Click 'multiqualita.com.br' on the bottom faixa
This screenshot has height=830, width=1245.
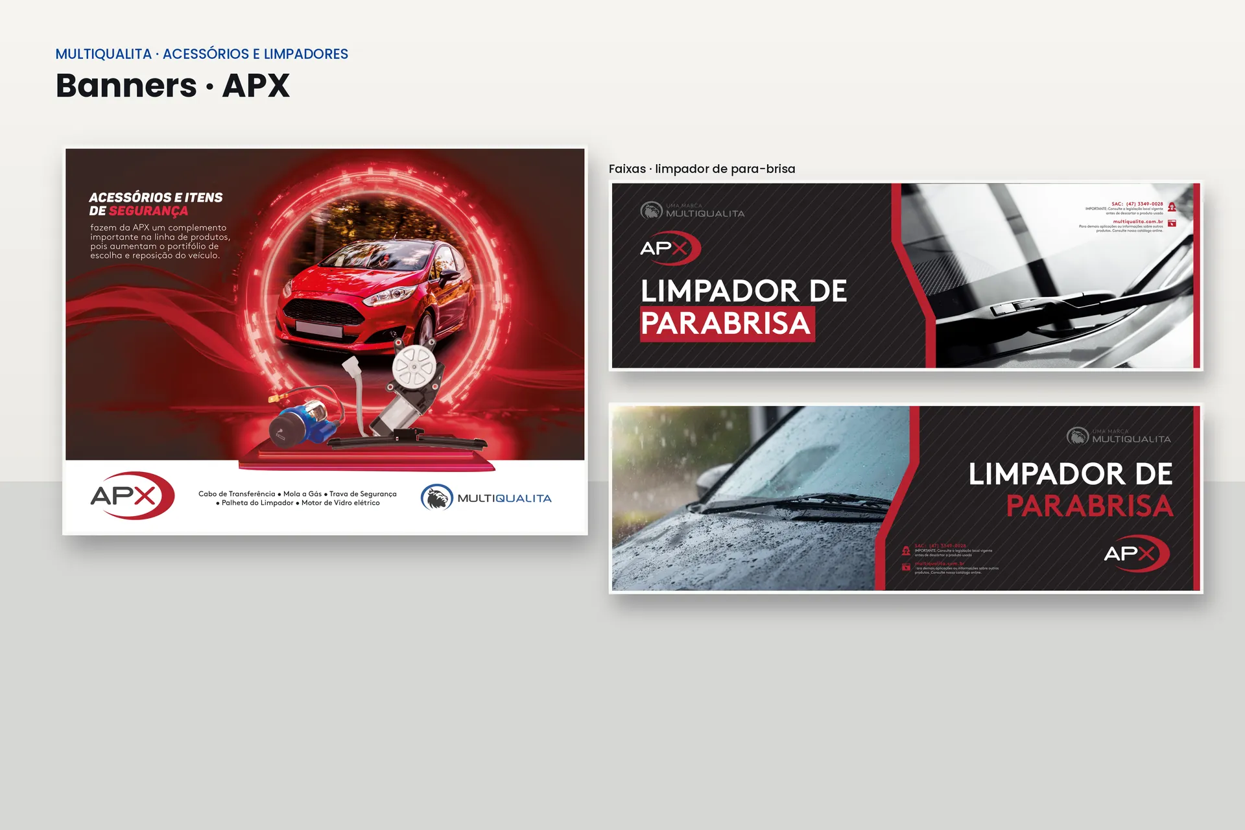pos(940,563)
